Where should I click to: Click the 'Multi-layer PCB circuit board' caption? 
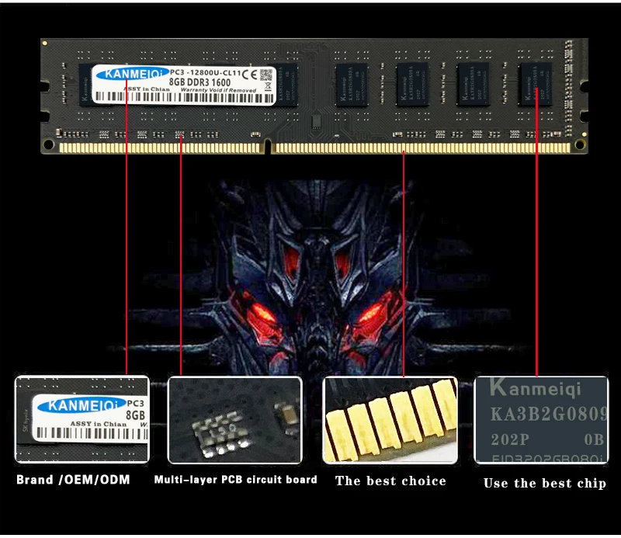click(236, 480)
